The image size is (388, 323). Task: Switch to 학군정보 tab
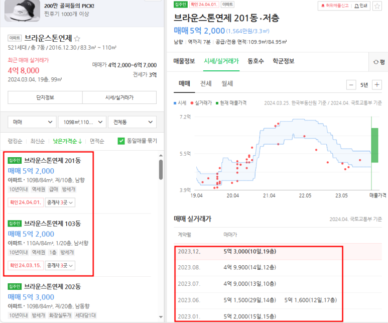point(283,61)
